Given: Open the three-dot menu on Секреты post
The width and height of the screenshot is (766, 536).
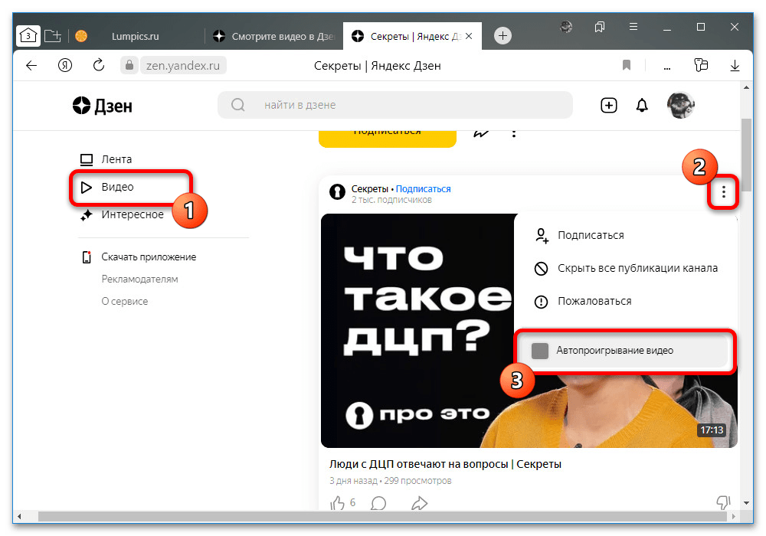Looking at the screenshot, I should coord(723,192).
